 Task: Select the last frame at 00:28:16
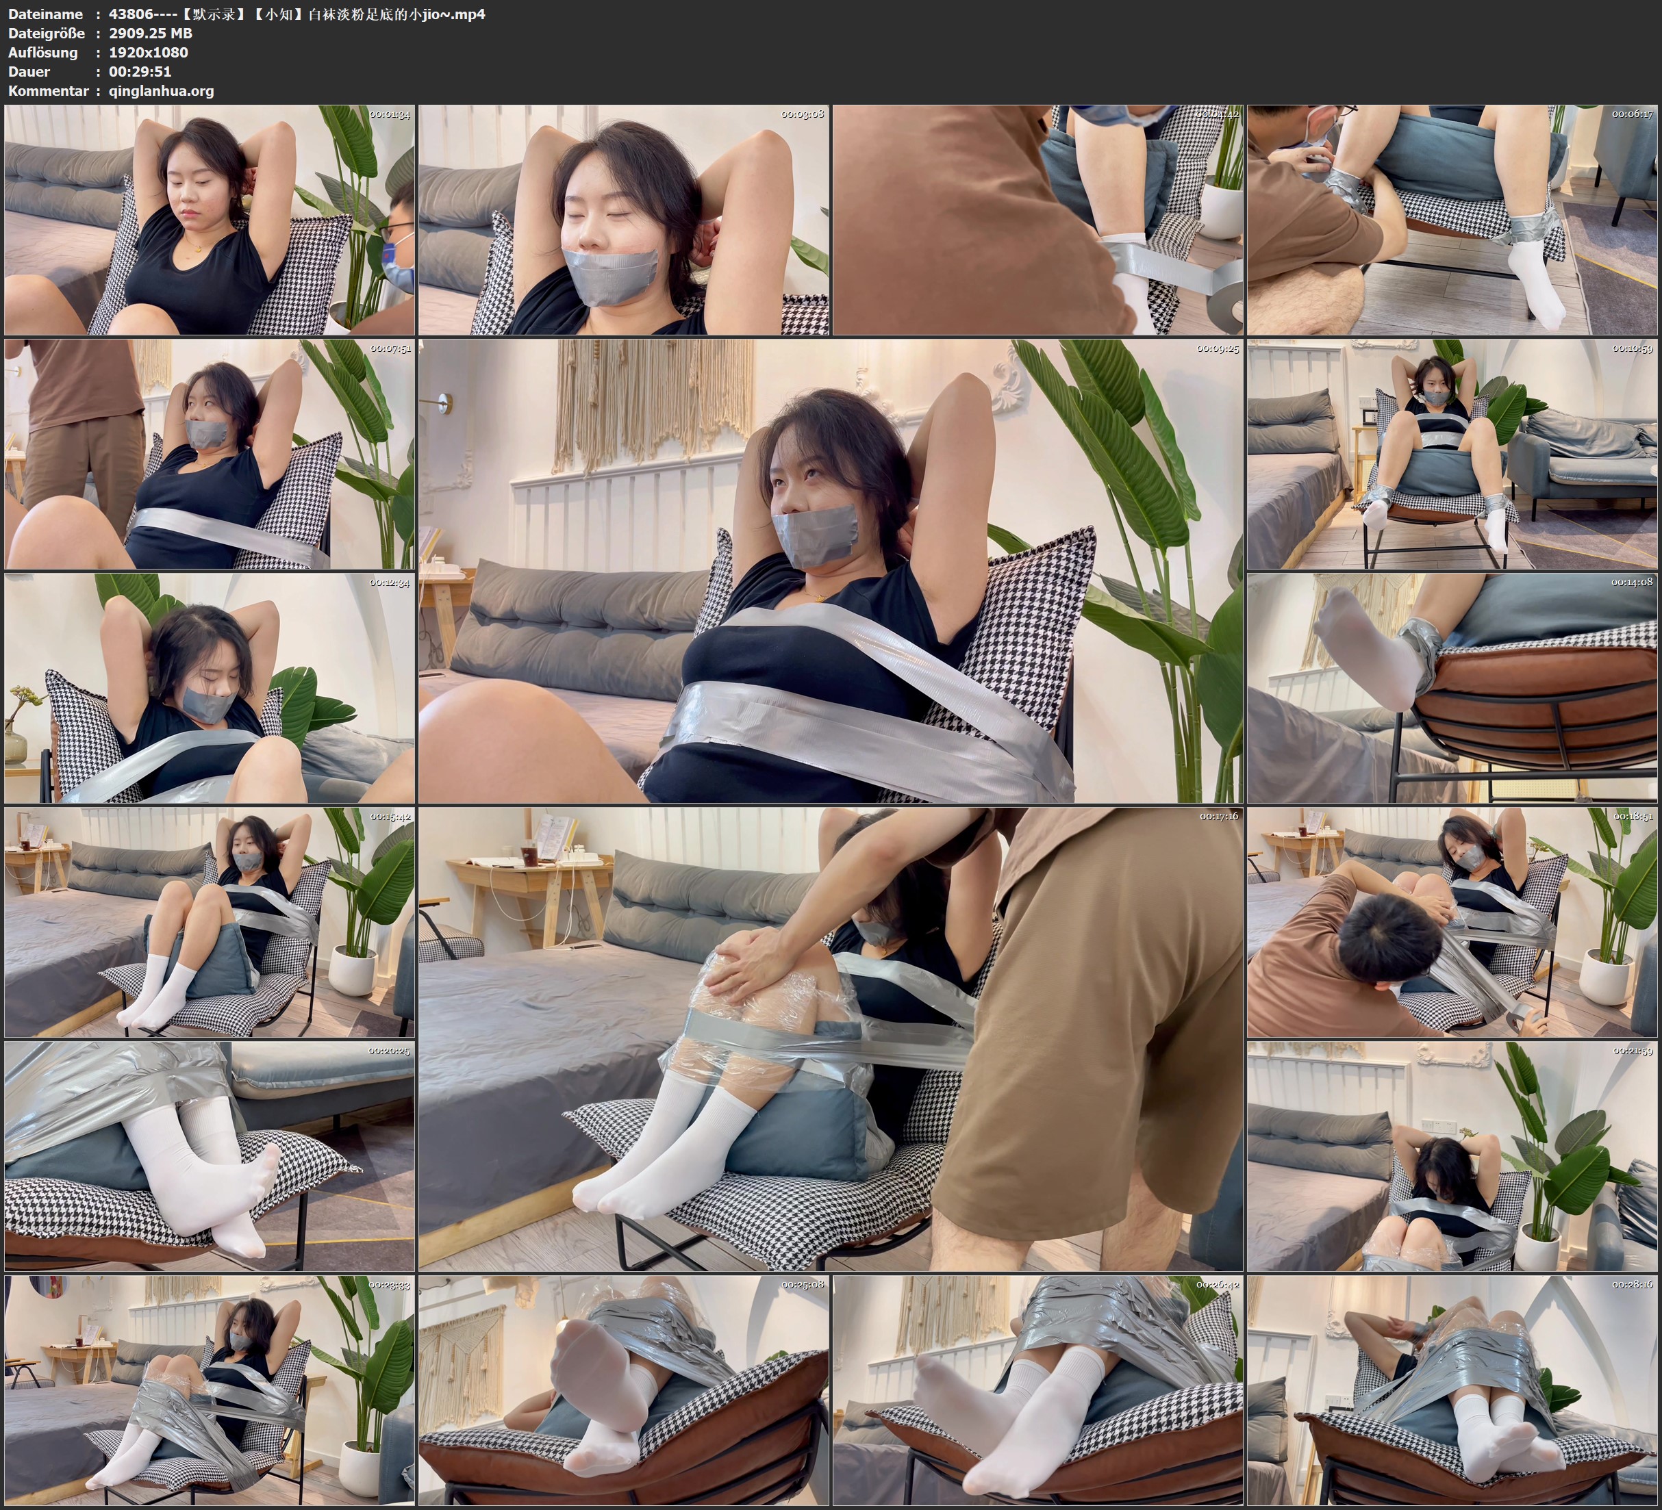click(x=1452, y=1390)
